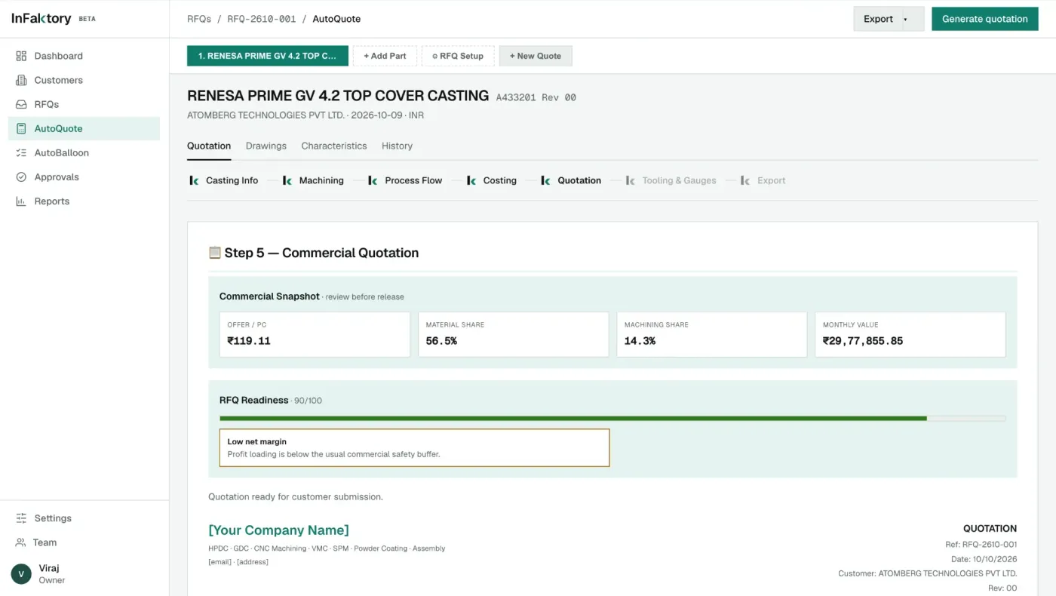Viewport: 1056px width, 596px height.
Task: Open Approvals in the sidebar
Action: coord(84,177)
